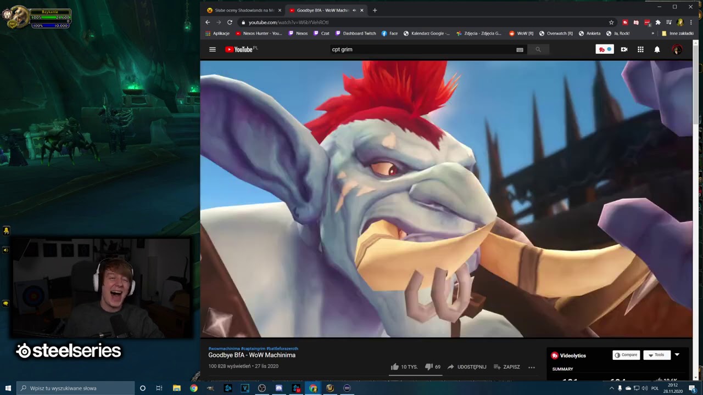The width and height of the screenshot is (703, 395).
Task: Bookmark this page with the star icon
Action: point(611,22)
